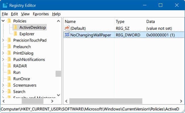Image resolution: width=185 pixels, height=113 pixels.
Task: Click the tree pane scroll down arrow
Action: tap(58, 95)
